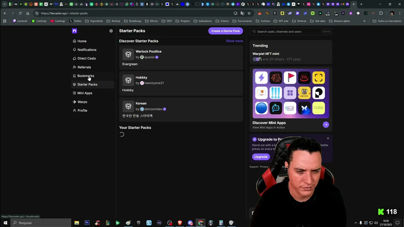Open the DEFI bookmarks folder

click(167, 21)
